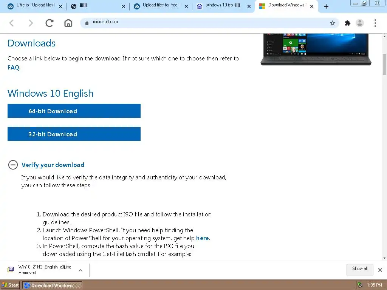Viewport: 387px width, 290px height.
Task: Open the user profile avatar
Action: coord(360,23)
